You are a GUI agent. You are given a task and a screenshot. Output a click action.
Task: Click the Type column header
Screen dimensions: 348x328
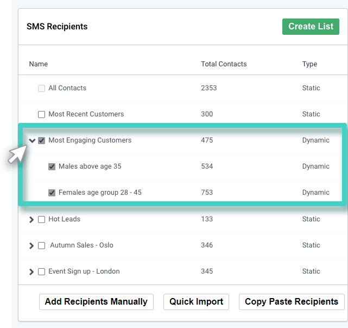(309, 64)
